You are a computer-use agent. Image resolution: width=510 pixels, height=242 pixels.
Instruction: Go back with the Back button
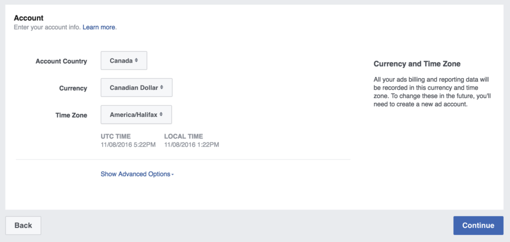click(23, 226)
